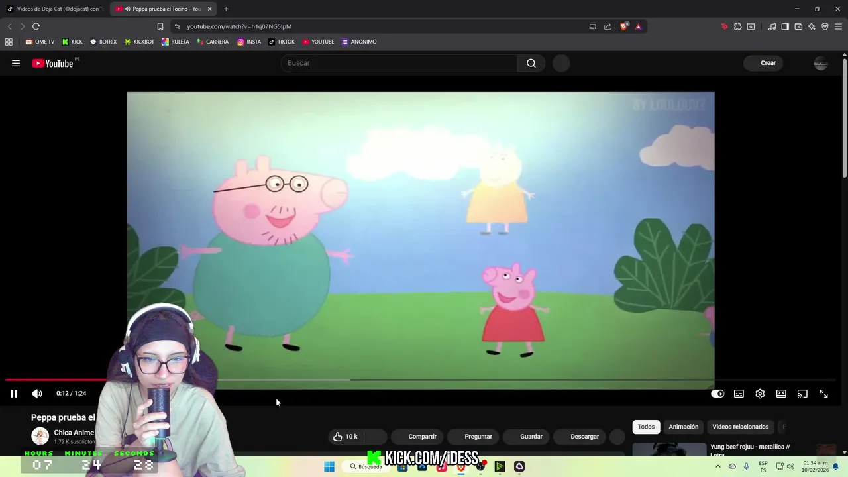This screenshot has width=848, height=477.
Task: Open Brave VPN shield icon
Action: (825, 26)
